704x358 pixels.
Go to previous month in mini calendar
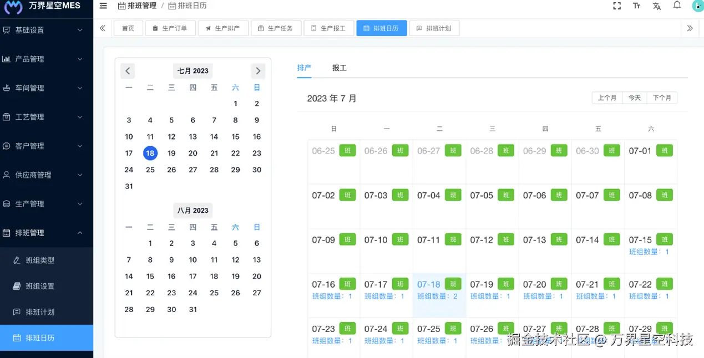pyautogui.click(x=128, y=71)
